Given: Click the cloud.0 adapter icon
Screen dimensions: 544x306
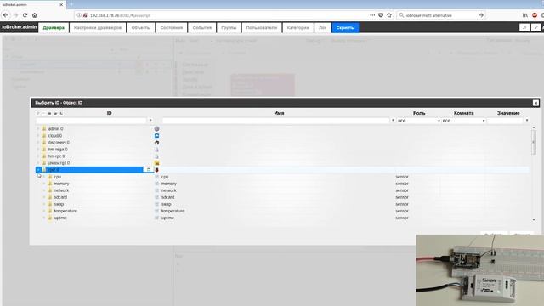Looking at the screenshot, I should [x=156, y=136].
